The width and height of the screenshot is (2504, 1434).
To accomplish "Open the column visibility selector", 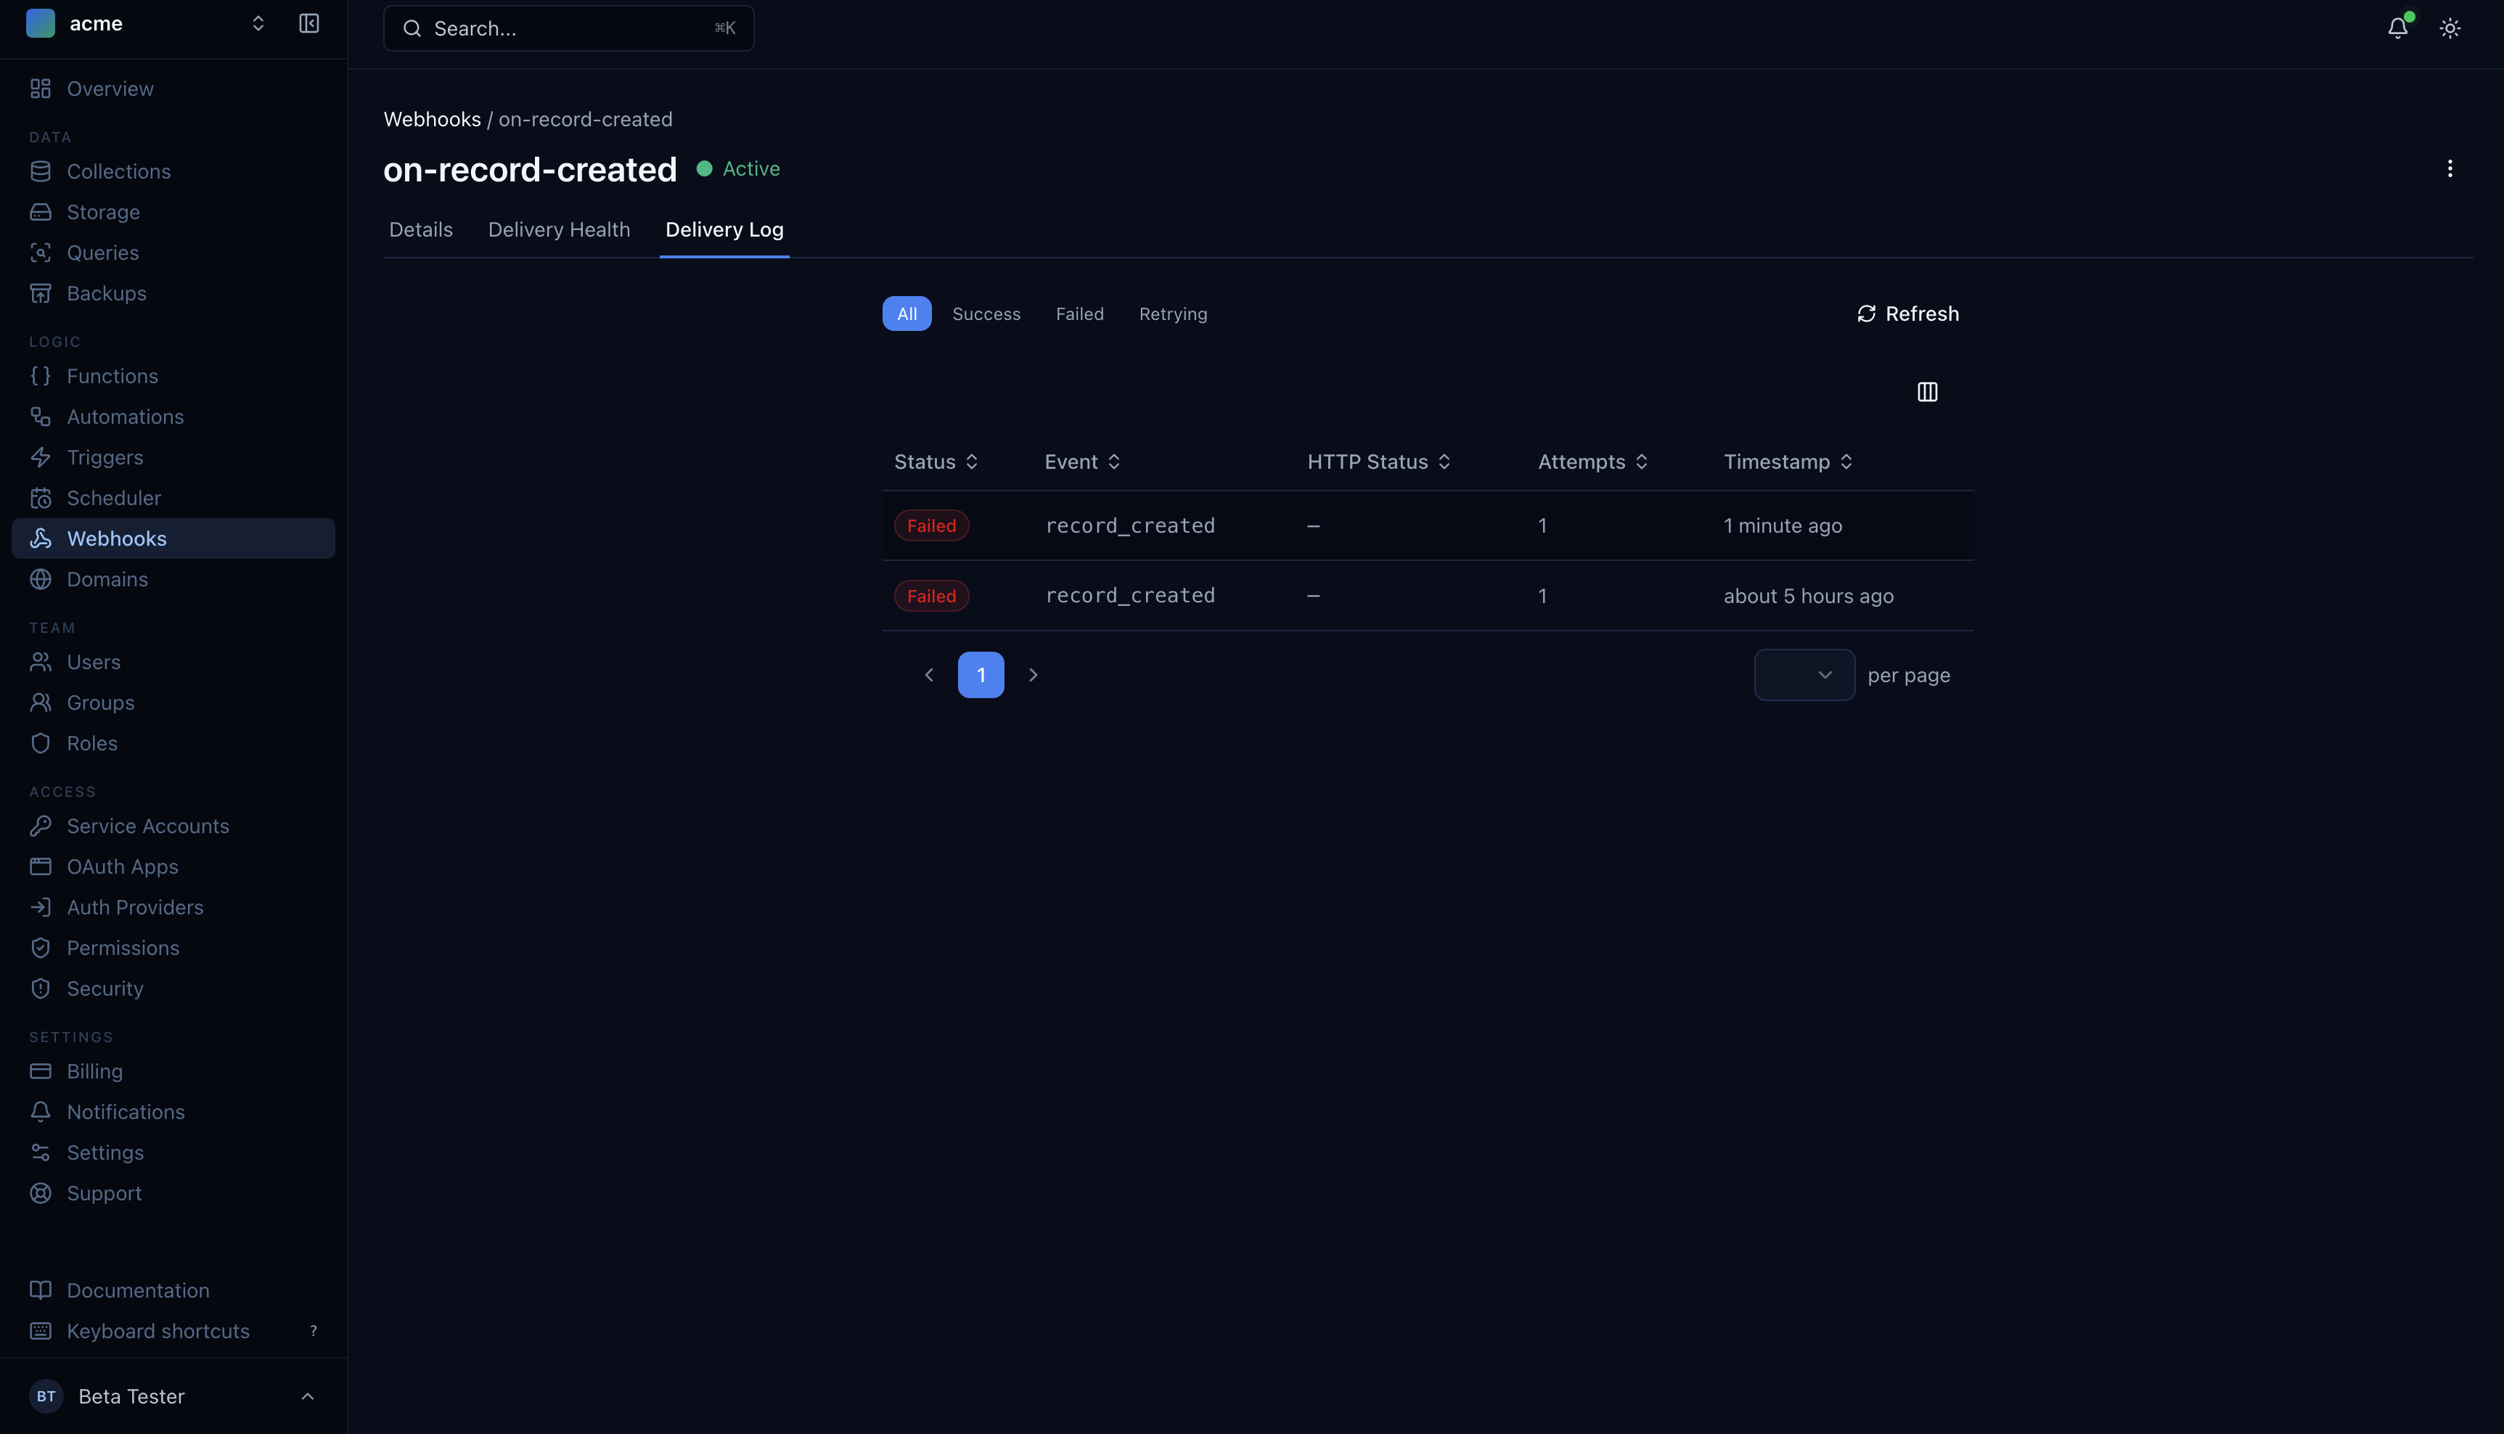I will pos(1927,391).
